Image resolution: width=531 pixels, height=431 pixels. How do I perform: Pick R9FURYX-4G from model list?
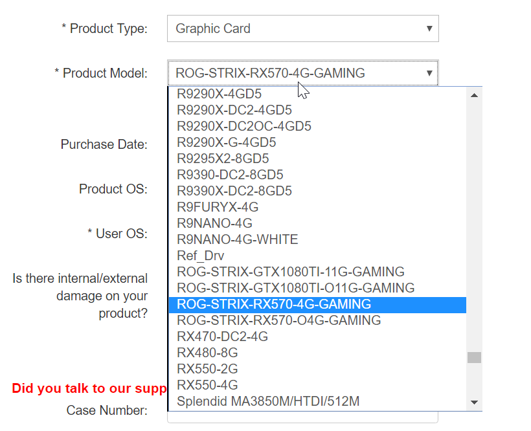coord(317,207)
